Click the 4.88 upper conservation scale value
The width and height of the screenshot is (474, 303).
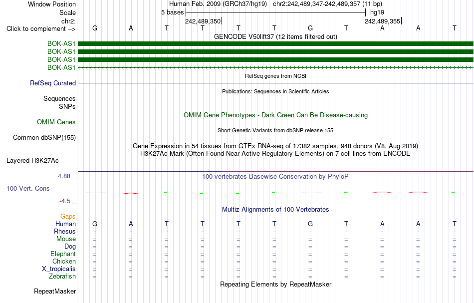[x=64, y=176]
